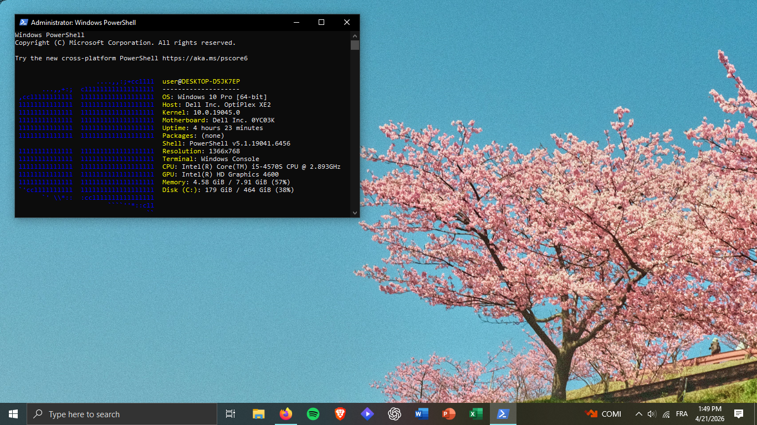Click the PowerShell vertical scrollbar thumb
The height and width of the screenshot is (425, 757).
point(355,45)
